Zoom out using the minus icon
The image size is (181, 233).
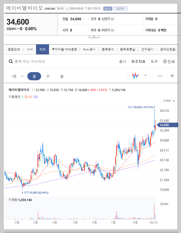point(160,76)
